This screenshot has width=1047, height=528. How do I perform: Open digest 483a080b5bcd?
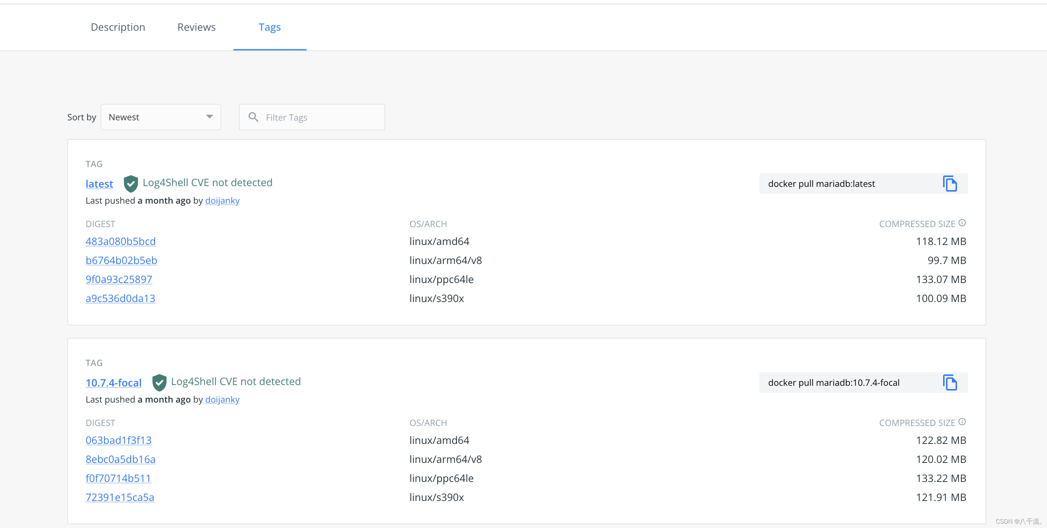click(120, 242)
